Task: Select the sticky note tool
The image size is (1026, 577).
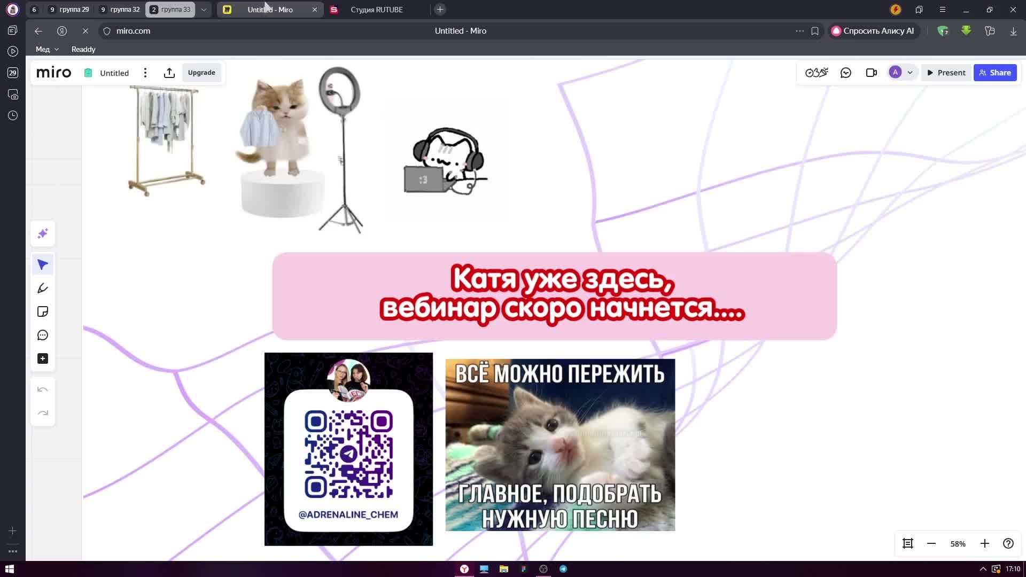Action: click(x=43, y=312)
